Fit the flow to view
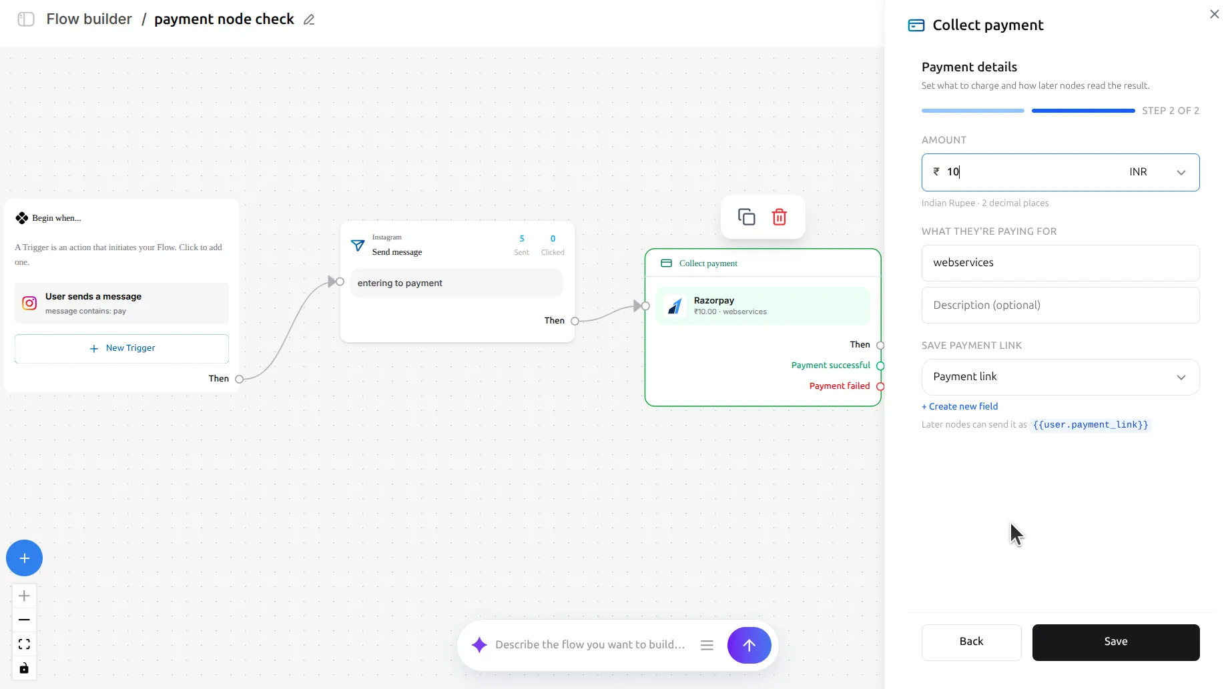 [24, 644]
